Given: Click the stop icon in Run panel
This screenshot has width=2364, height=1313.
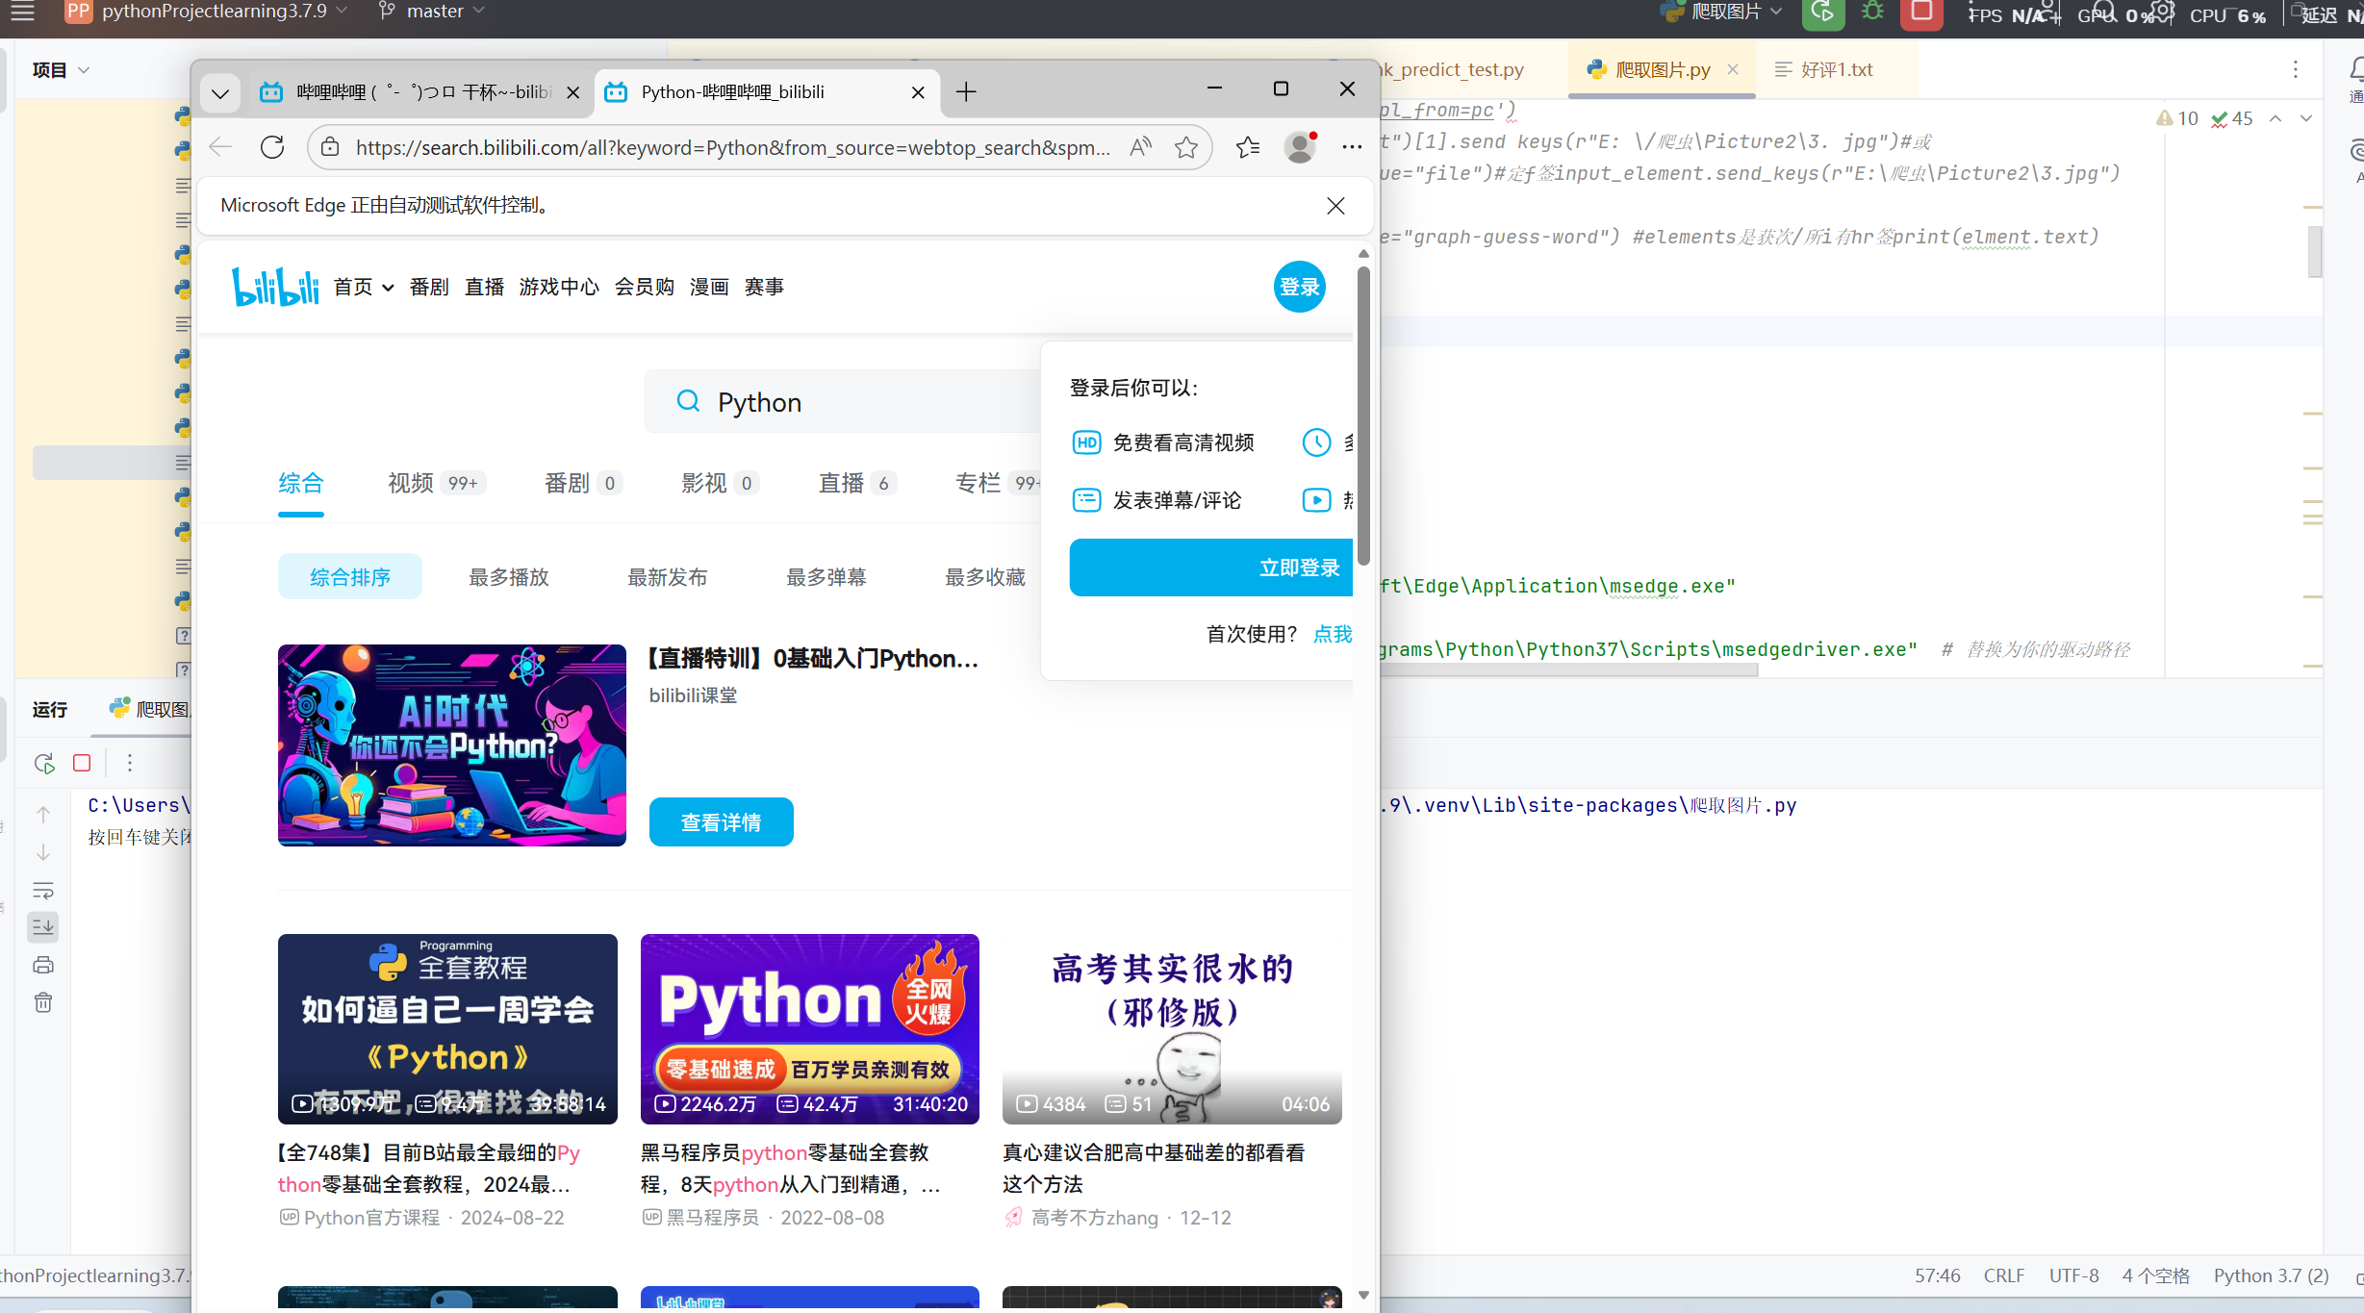Looking at the screenshot, I should pos(83,763).
